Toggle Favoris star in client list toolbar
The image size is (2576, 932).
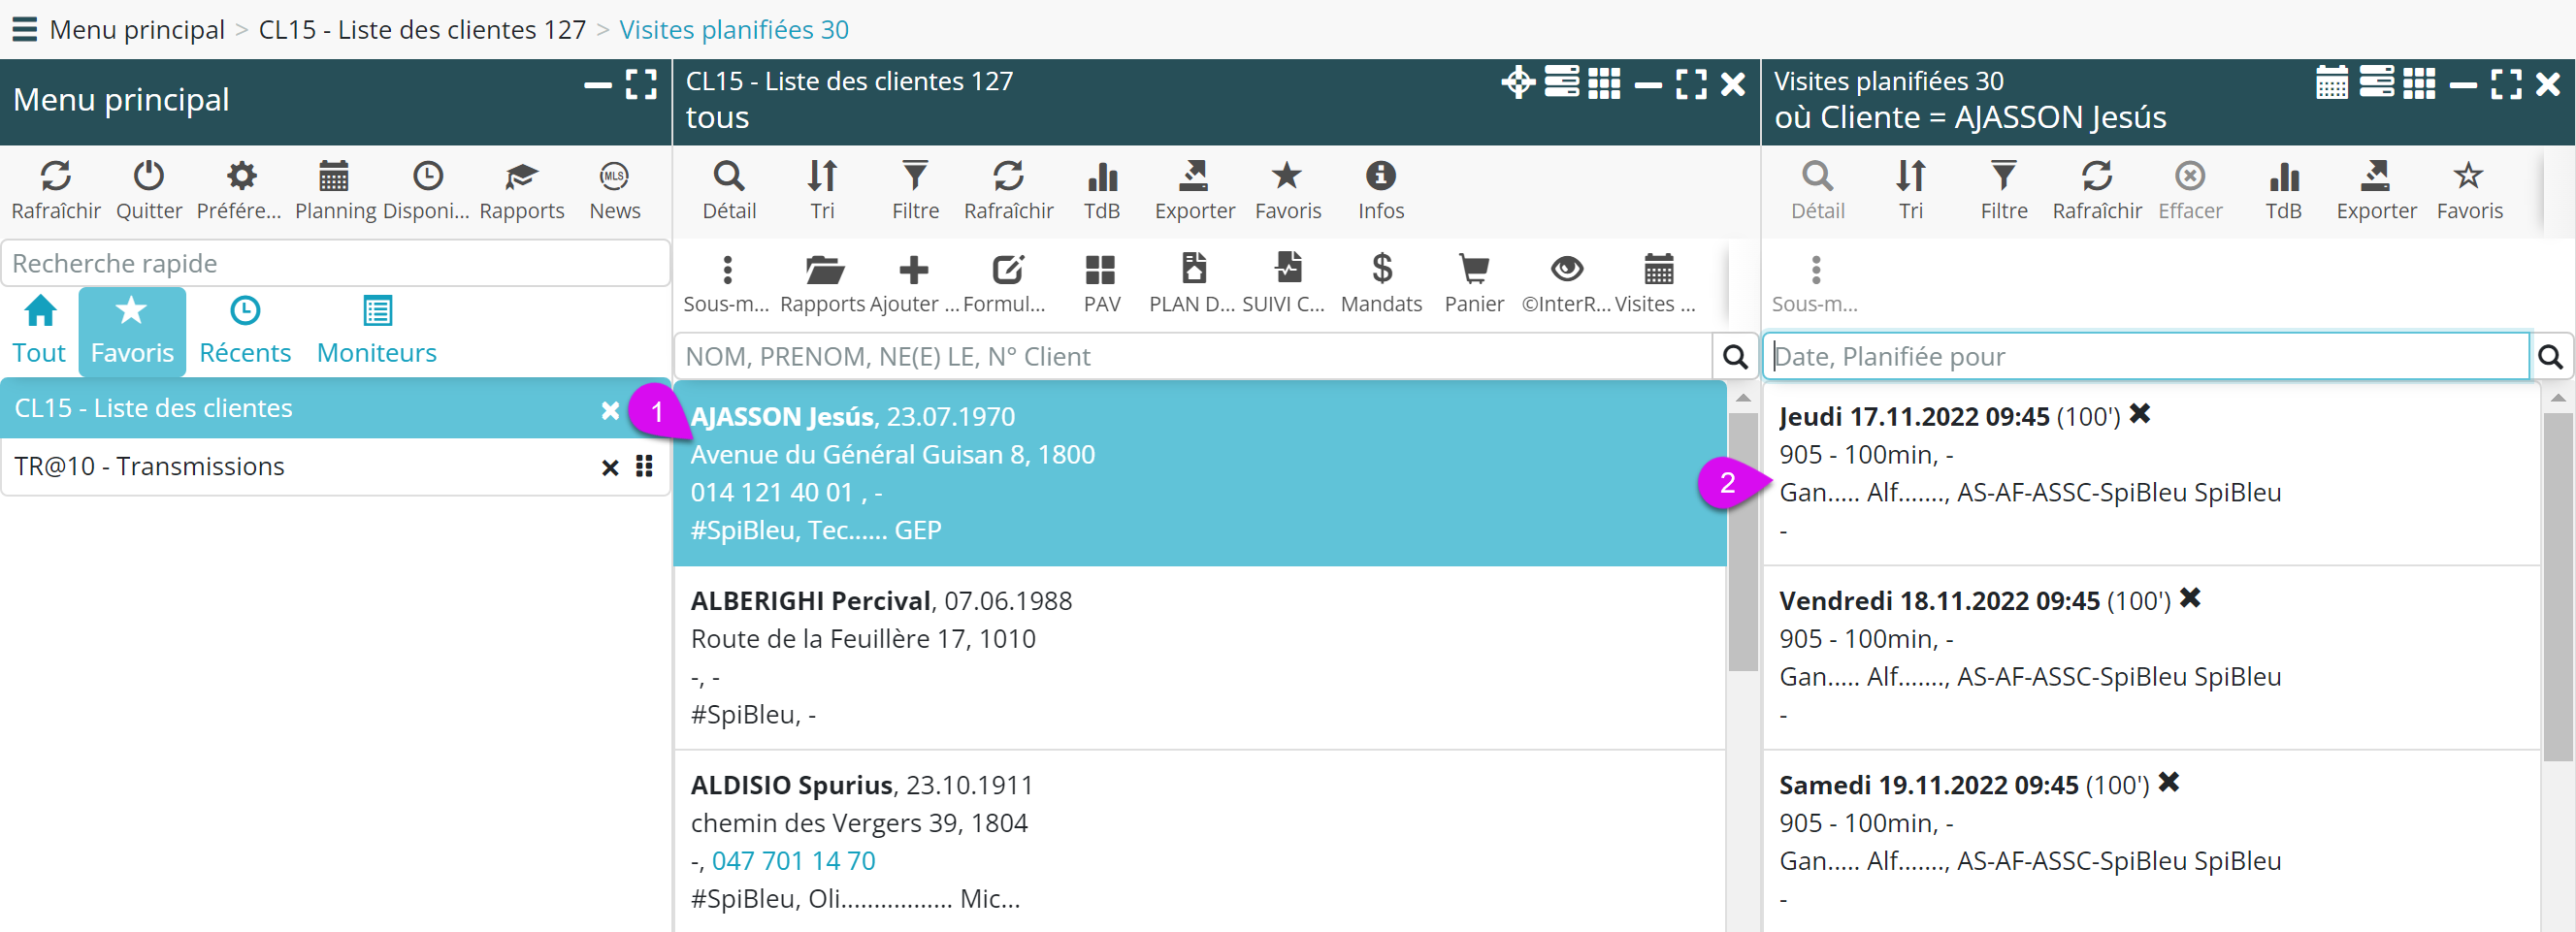[x=1287, y=178]
